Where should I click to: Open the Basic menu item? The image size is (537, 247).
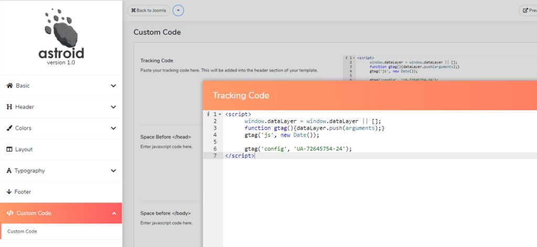click(x=61, y=85)
